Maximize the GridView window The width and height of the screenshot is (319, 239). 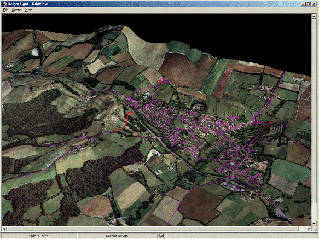tap(308, 4)
